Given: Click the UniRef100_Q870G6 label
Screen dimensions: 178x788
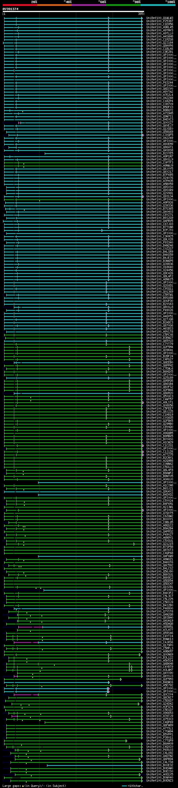Looking at the screenshot, I should [x=160, y=325].
